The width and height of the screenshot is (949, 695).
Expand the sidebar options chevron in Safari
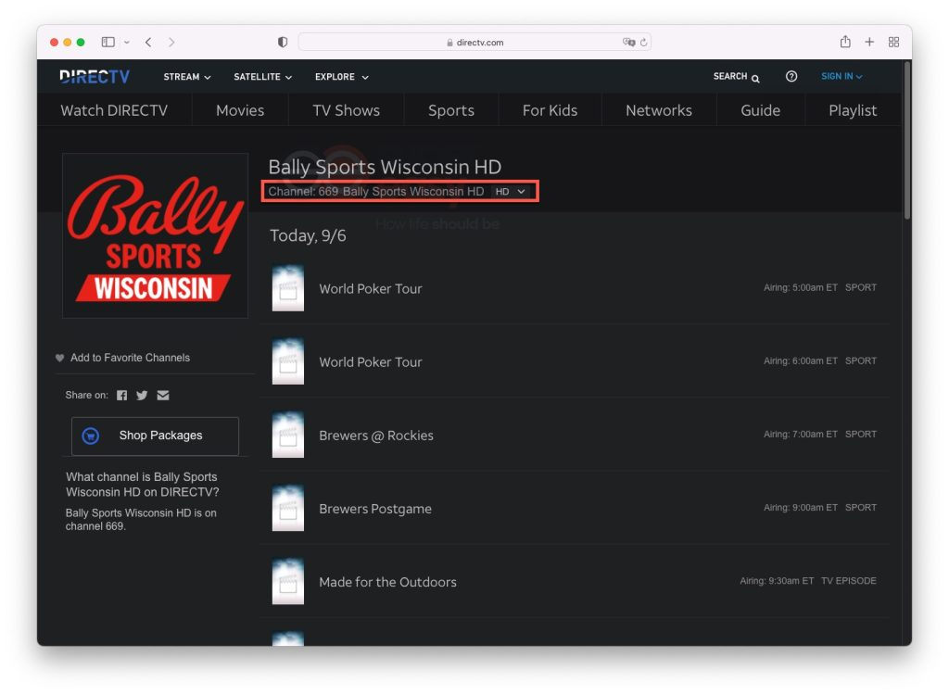[126, 43]
